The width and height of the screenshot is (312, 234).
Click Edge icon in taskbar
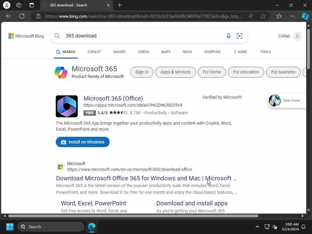click(92, 227)
